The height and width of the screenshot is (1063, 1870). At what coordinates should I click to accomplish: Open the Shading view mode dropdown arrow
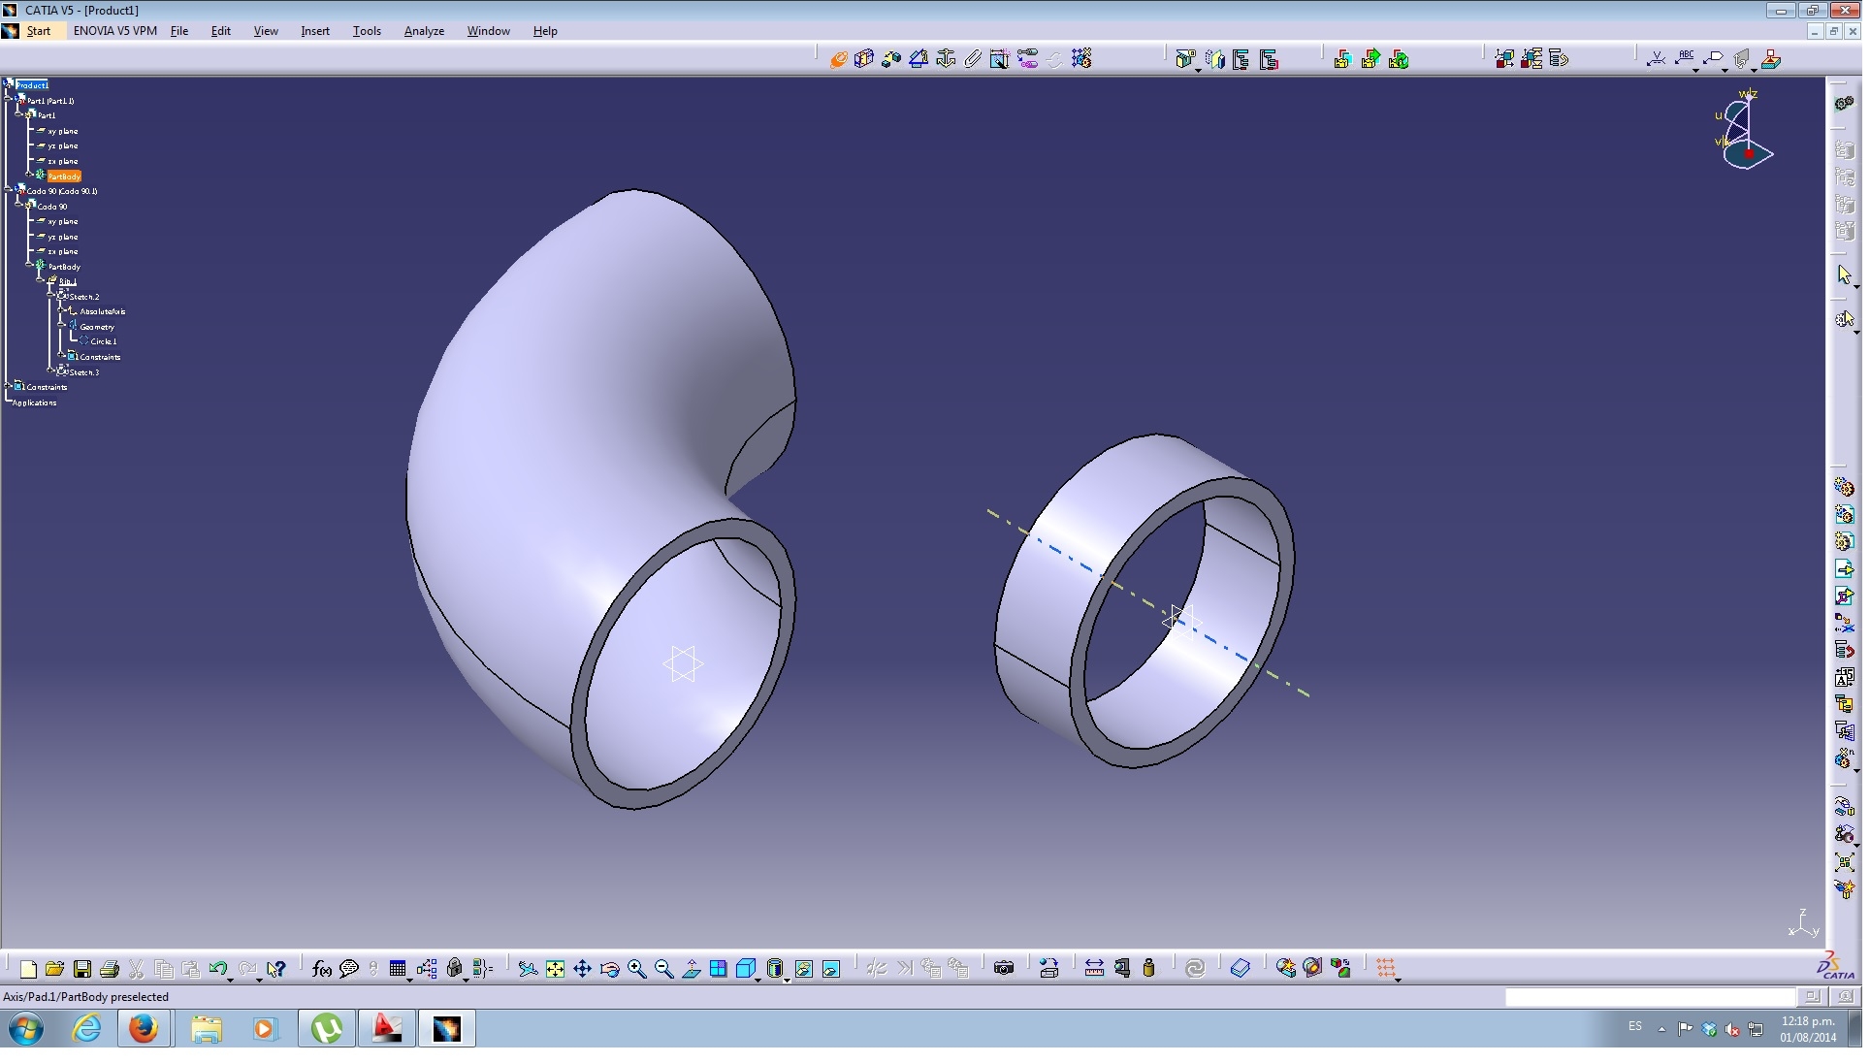tap(787, 982)
